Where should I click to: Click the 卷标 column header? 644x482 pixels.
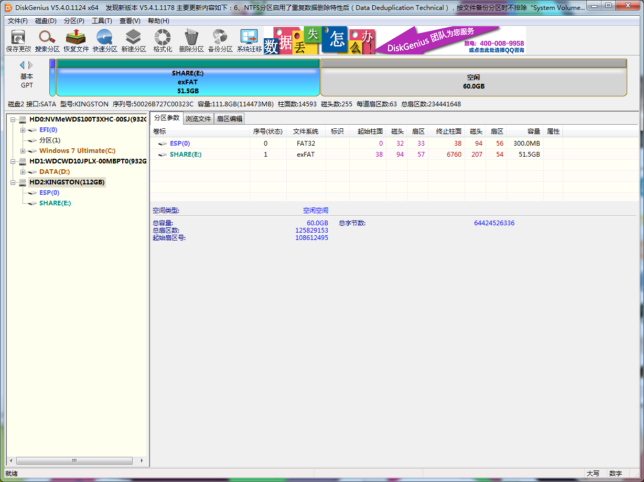pyautogui.click(x=200, y=131)
